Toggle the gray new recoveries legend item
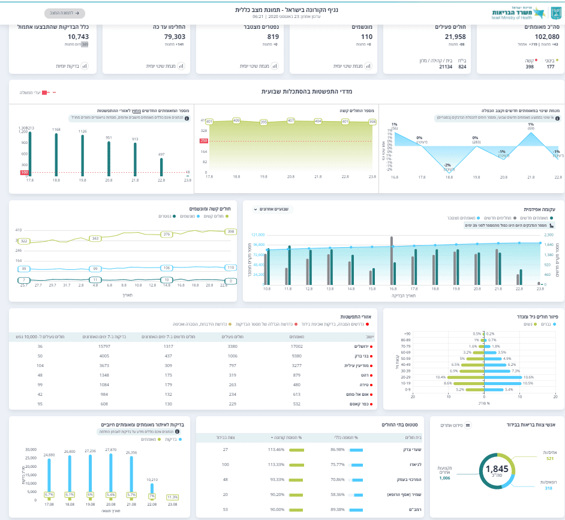The image size is (565, 520). (500, 218)
